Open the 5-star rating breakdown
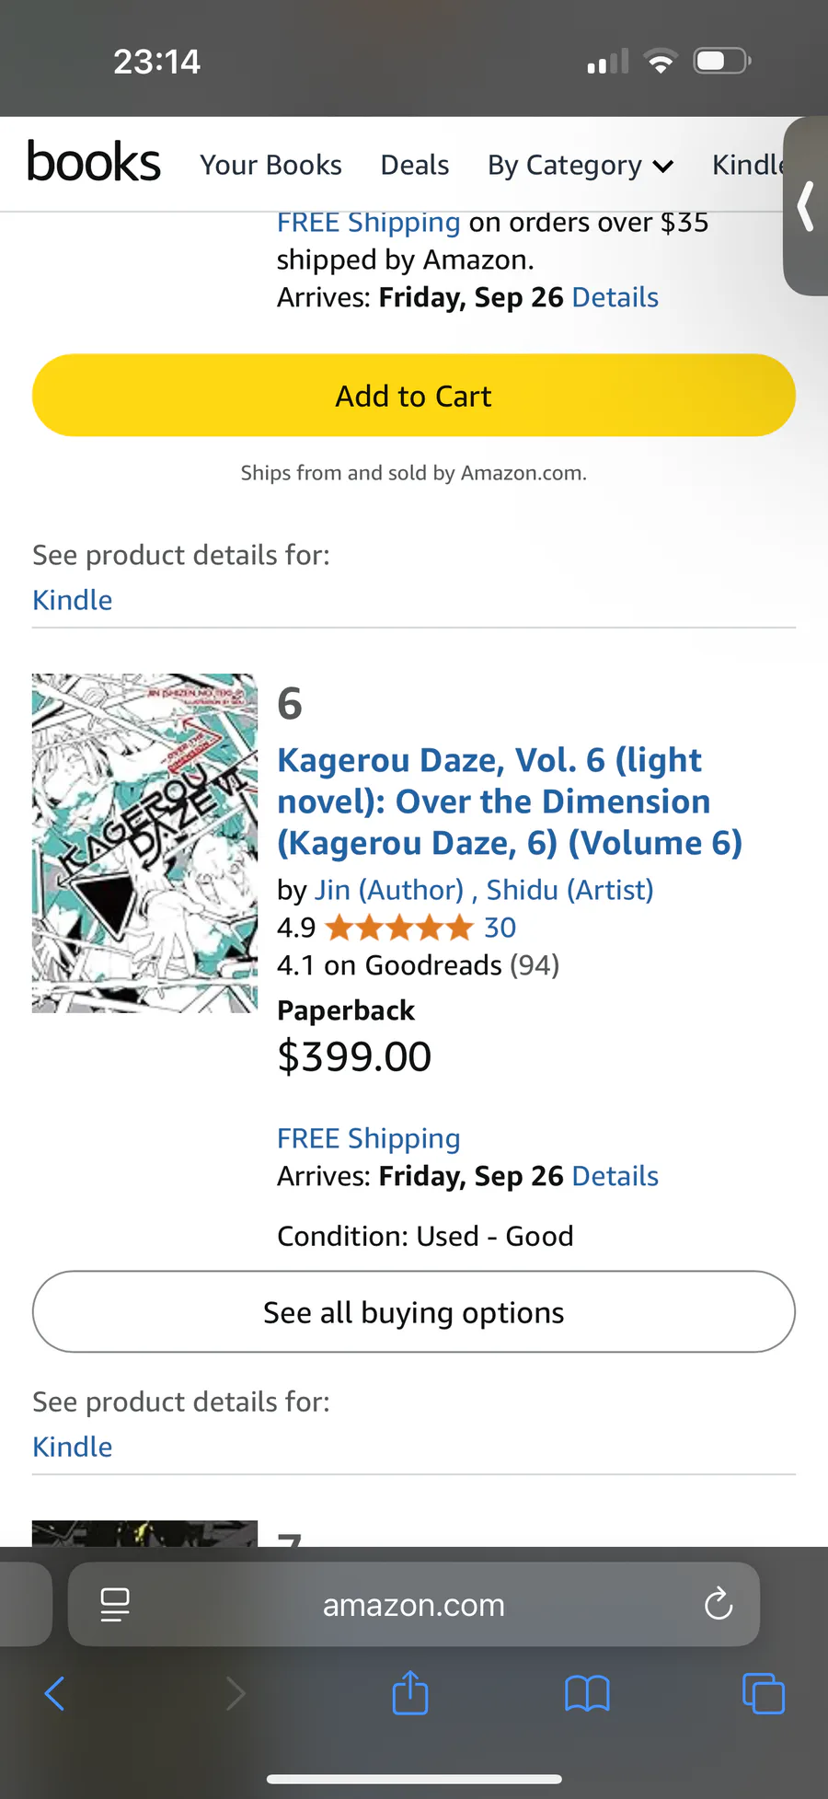 [x=398, y=928]
